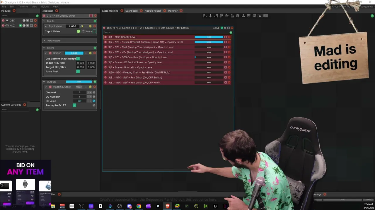Image resolution: width=375 pixels, height=210 pixels.
Task: Add new filter in Filters section
Action: 95,48
